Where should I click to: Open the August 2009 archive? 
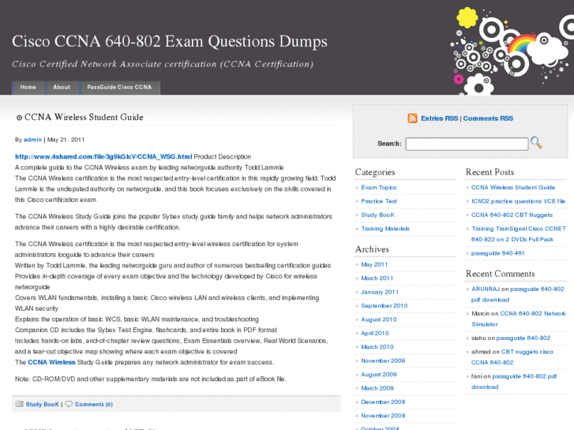click(379, 374)
